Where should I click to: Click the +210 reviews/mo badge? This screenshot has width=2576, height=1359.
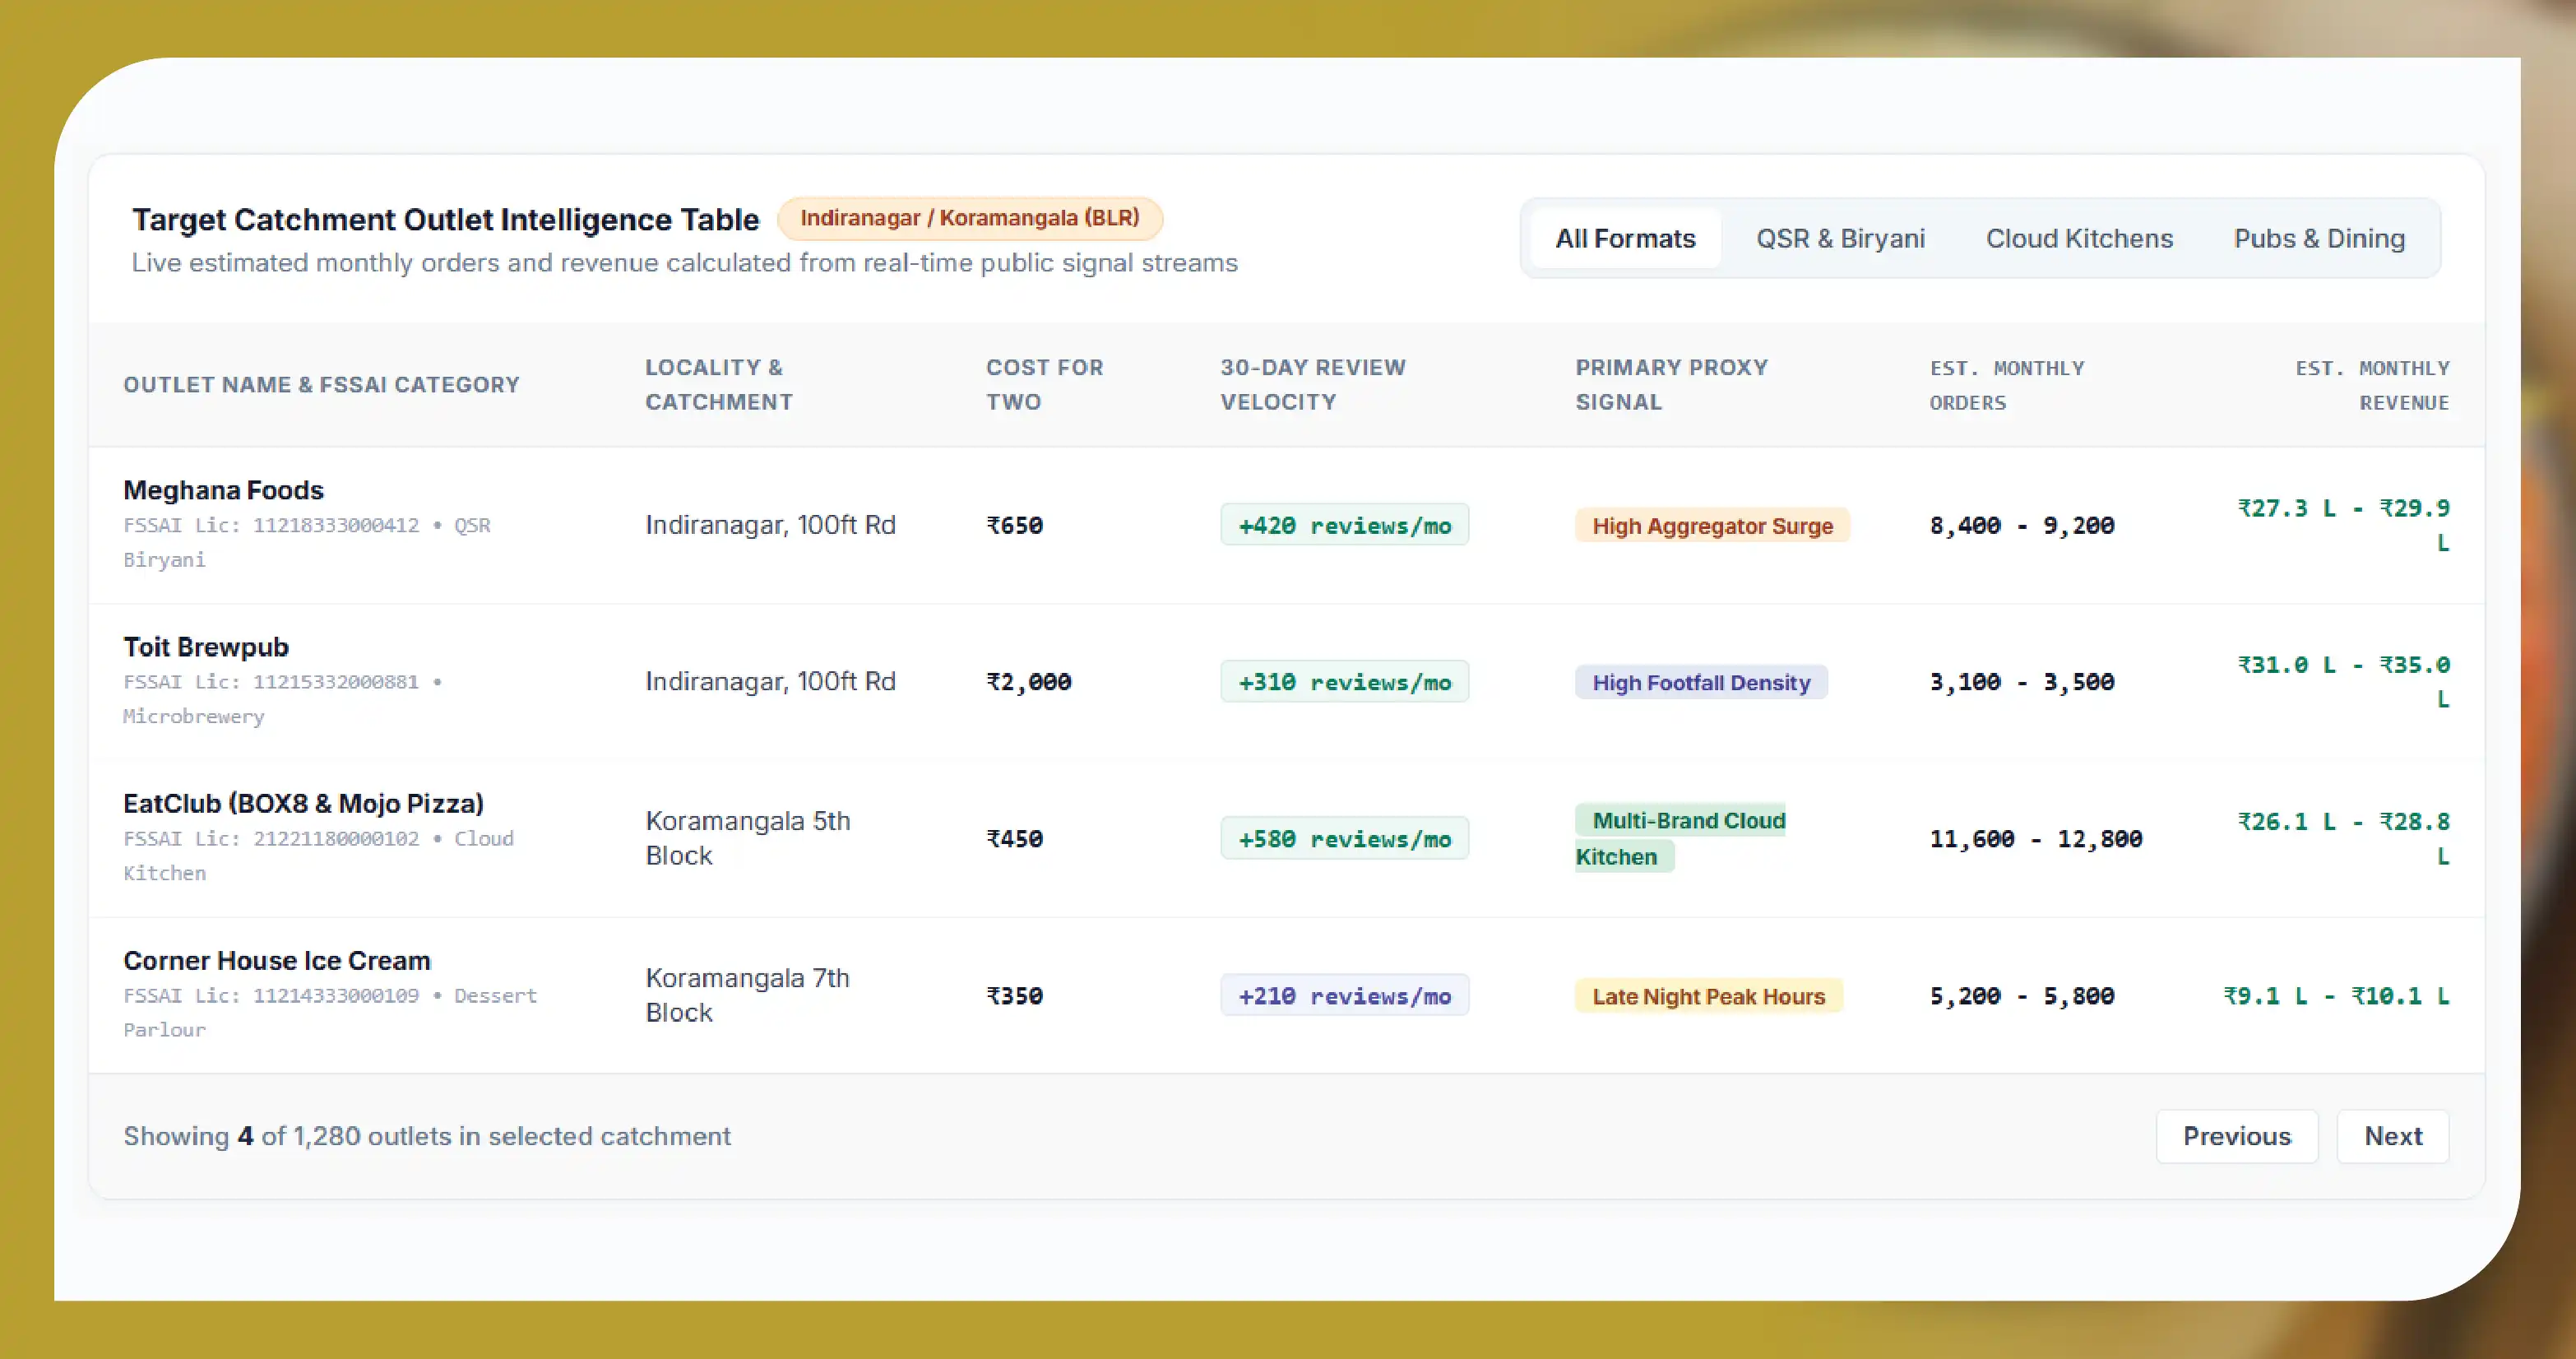(x=1344, y=996)
